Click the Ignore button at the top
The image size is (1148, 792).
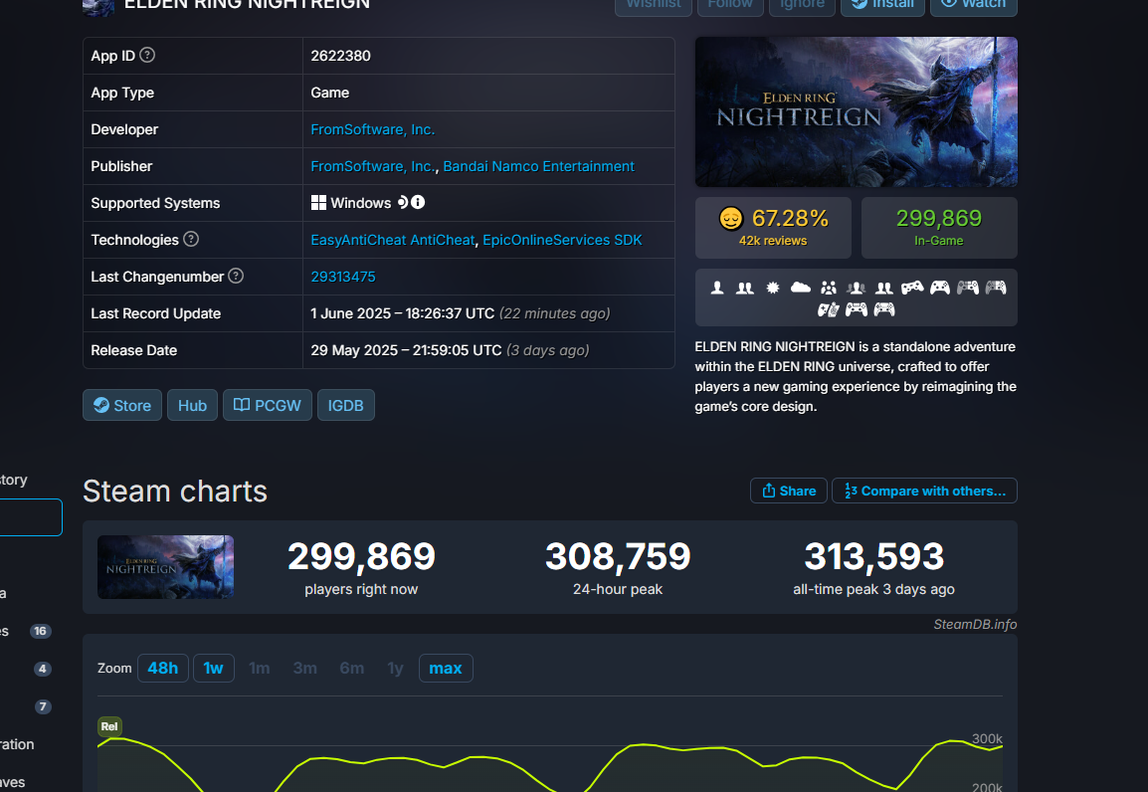802,4
